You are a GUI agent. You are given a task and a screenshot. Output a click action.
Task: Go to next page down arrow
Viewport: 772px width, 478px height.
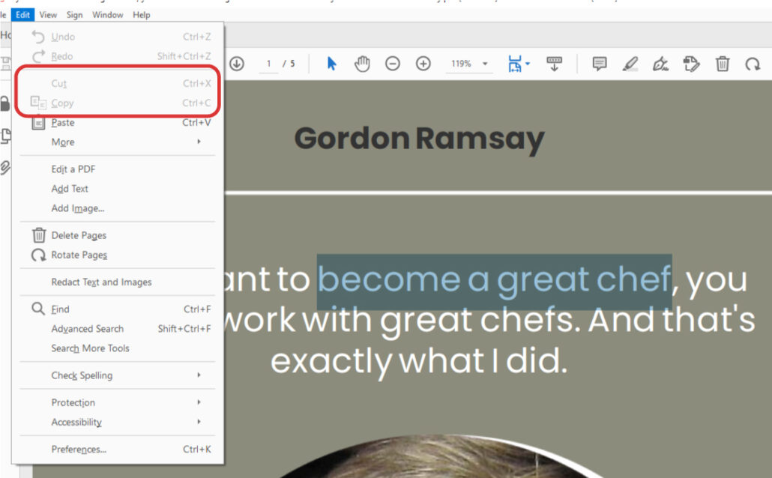pos(237,64)
